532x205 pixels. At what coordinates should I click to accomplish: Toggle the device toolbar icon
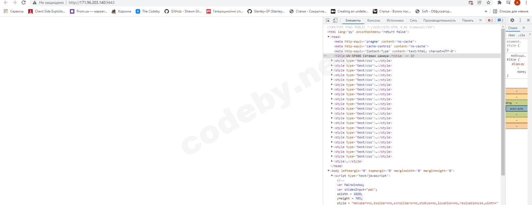coord(335,20)
